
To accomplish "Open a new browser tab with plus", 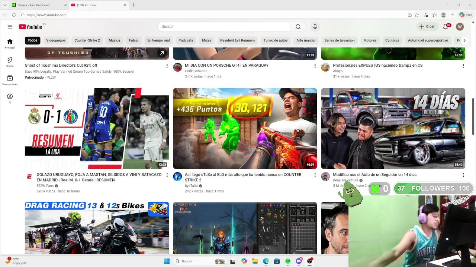I will click(x=134, y=5).
